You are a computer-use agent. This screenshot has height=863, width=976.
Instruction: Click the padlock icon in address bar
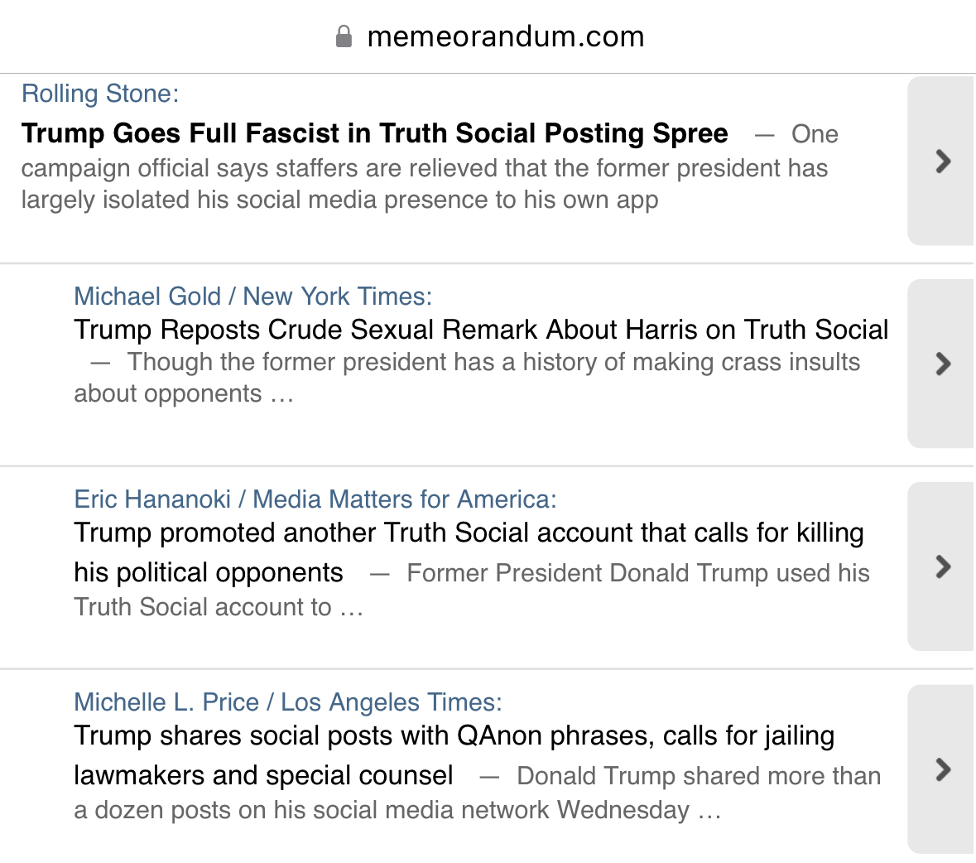tap(344, 36)
